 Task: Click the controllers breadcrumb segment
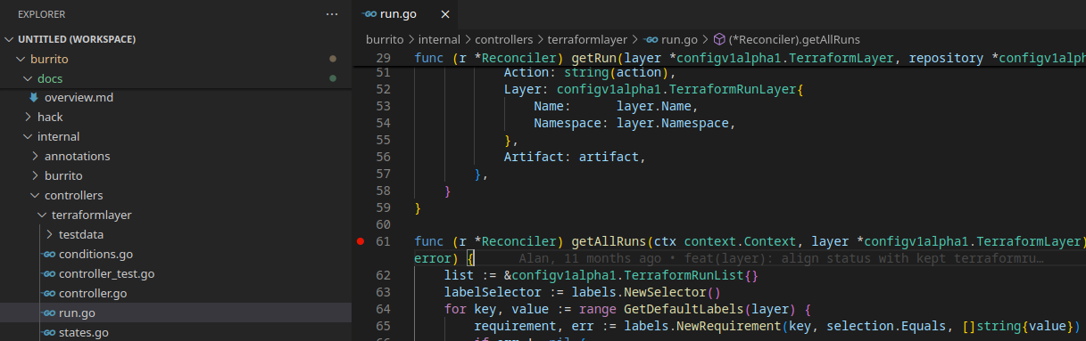click(x=504, y=40)
